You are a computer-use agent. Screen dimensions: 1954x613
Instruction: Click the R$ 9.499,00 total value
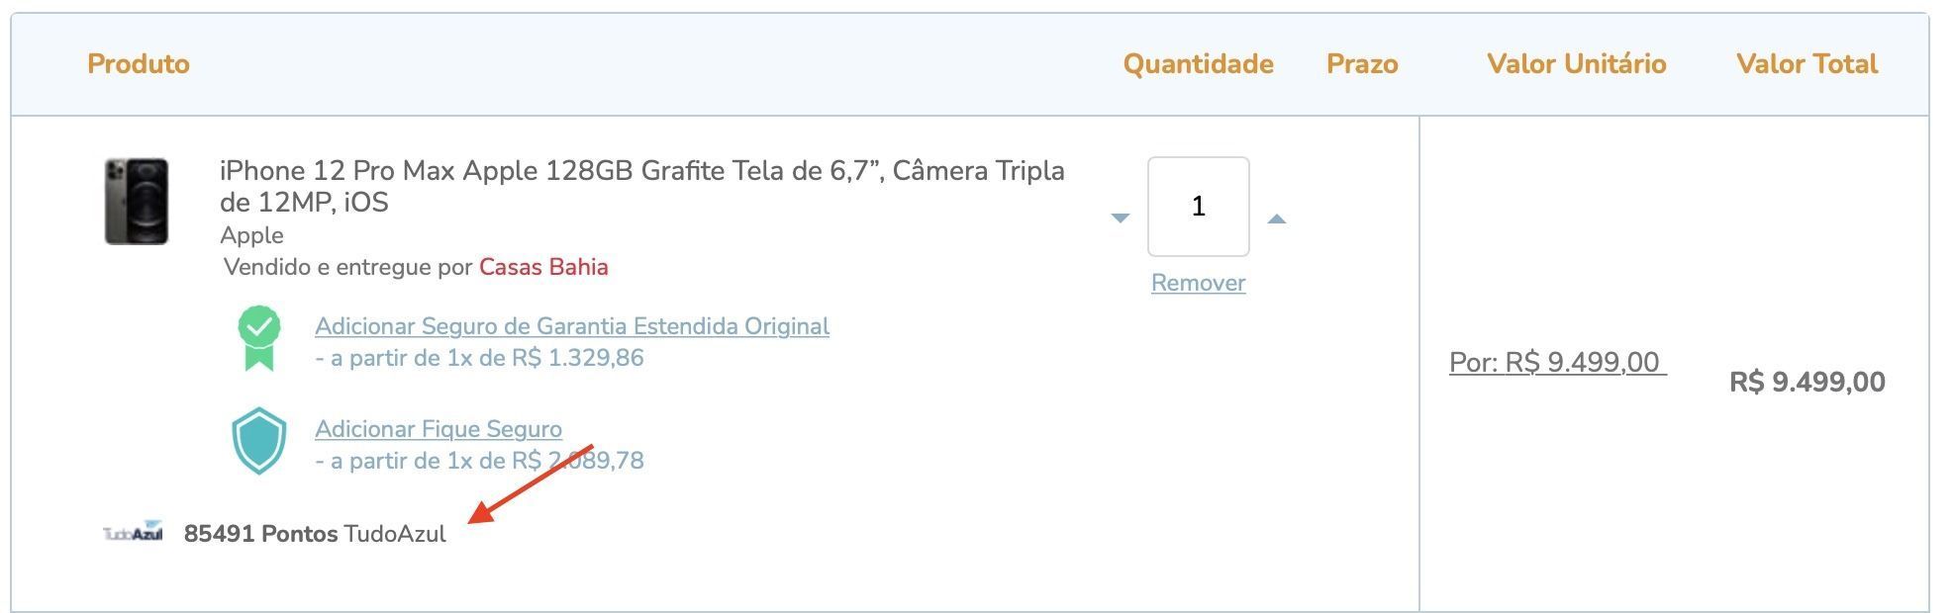click(1807, 382)
